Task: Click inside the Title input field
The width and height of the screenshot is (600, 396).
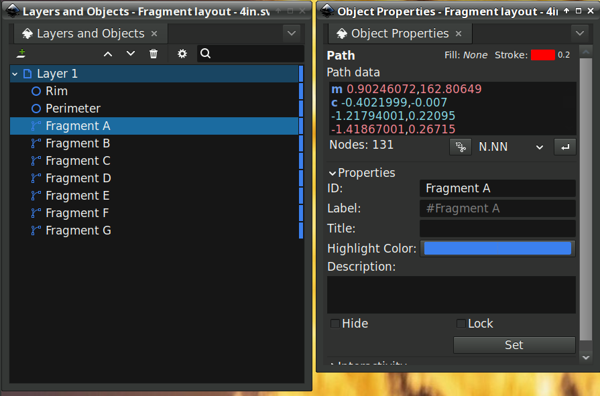Action: tap(497, 228)
